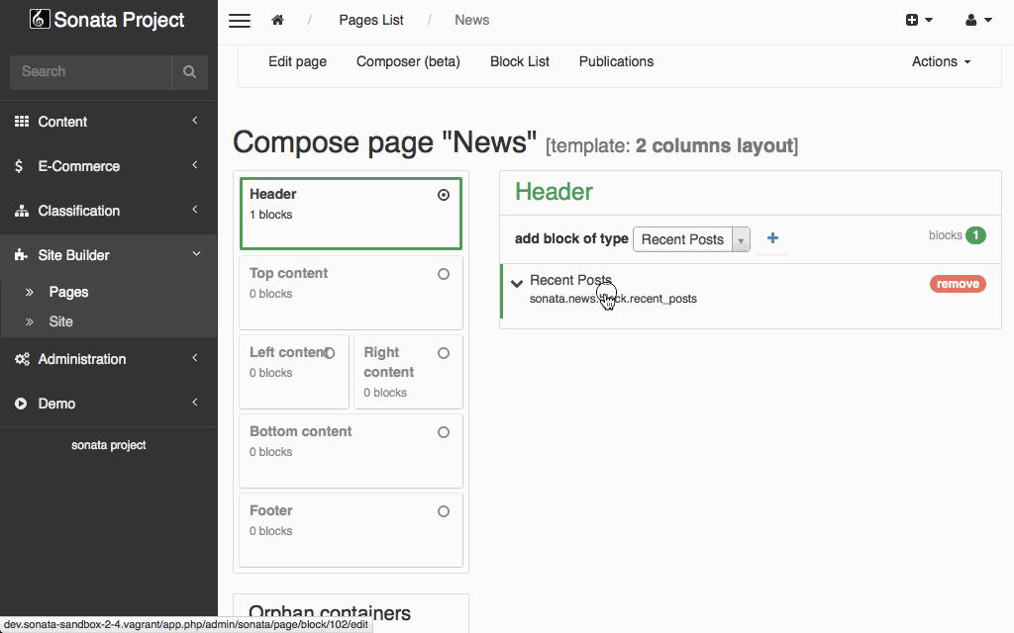1014x633 pixels.
Task: Open the block type Recent Posts dropdown
Action: [x=691, y=239]
